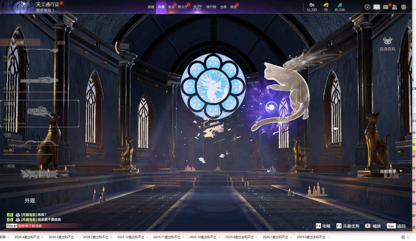Click the 返回 Esc button
Screen dimensions: 416x241
397,226
